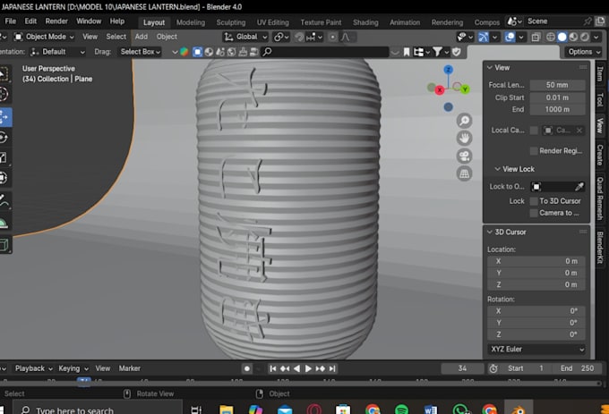The image size is (609, 414).
Task: Open the Marker menu in timeline
Action: [x=129, y=368]
